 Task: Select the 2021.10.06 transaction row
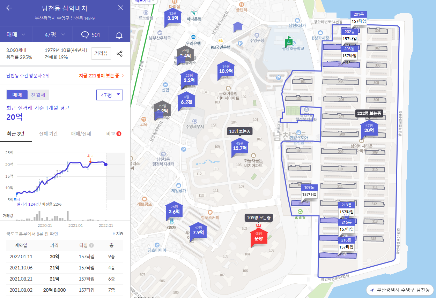pos(65,268)
